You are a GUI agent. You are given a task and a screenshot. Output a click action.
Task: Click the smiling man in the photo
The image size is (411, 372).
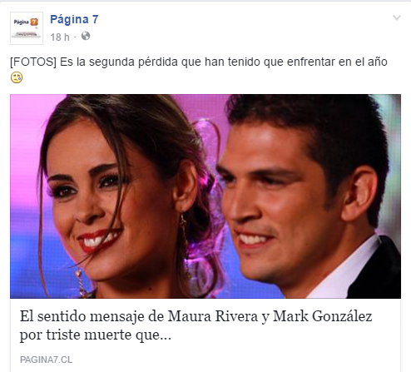pyautogui.click(x=305, y=194)
